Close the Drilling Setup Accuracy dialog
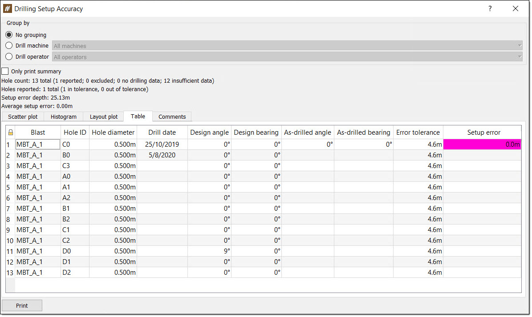Image resolution: width=532 pixels, height=317 pixels. click(516, 9)
